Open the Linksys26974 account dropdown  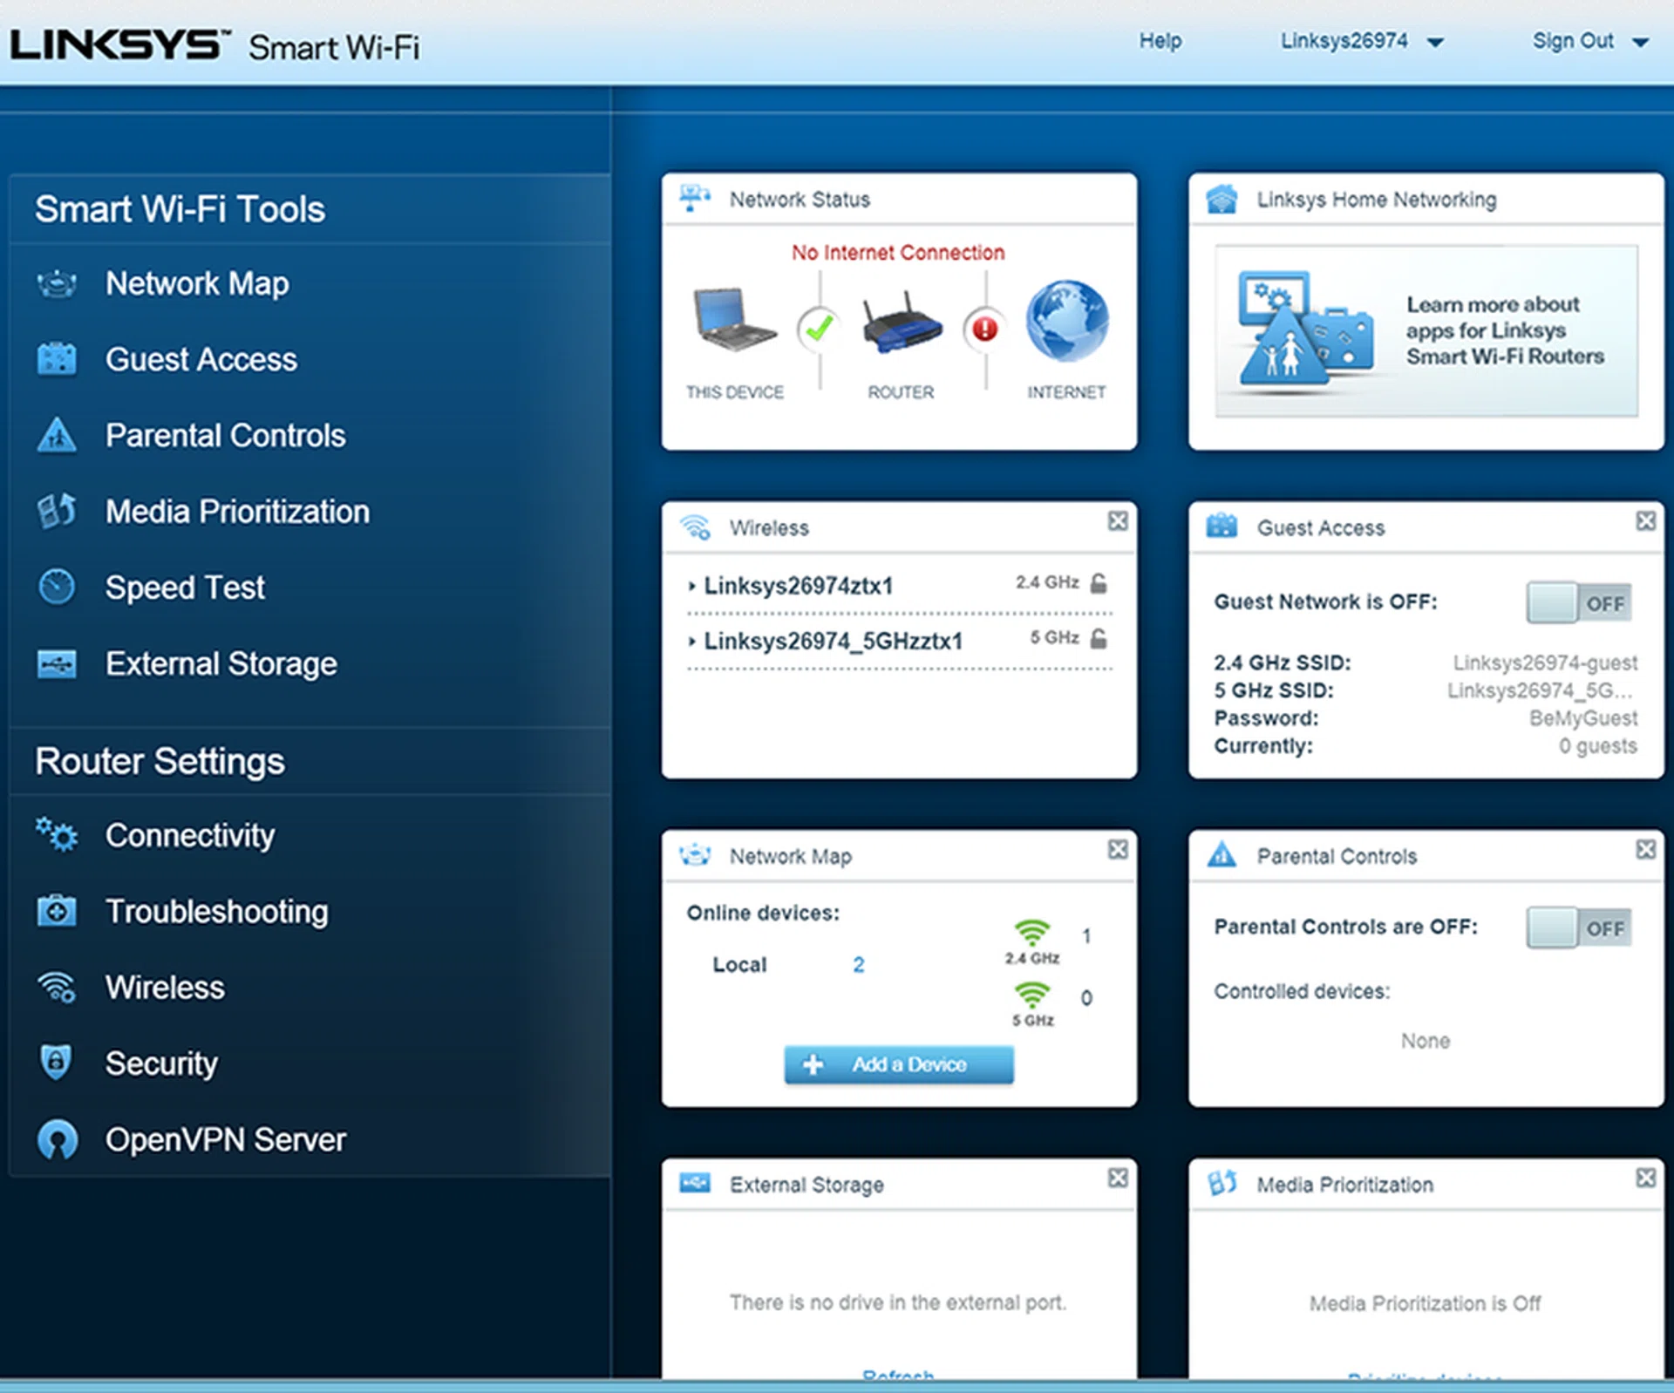pos(1435,42)
